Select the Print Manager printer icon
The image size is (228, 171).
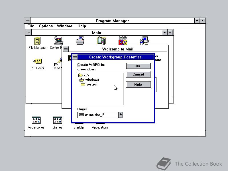point(80,40)
